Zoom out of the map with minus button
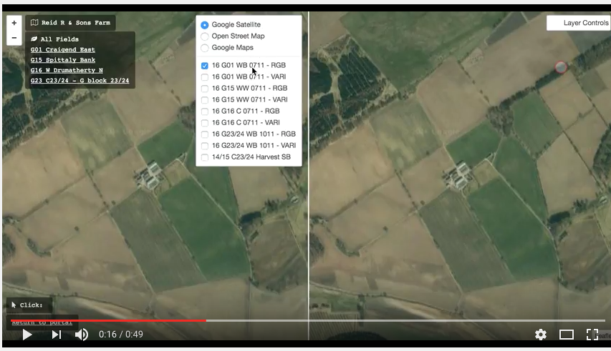 pyautogui.click(x=14, y=38)
